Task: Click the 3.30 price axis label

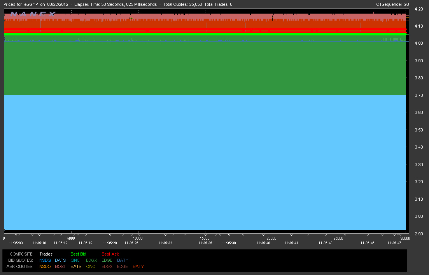Action: coord(419,165)
